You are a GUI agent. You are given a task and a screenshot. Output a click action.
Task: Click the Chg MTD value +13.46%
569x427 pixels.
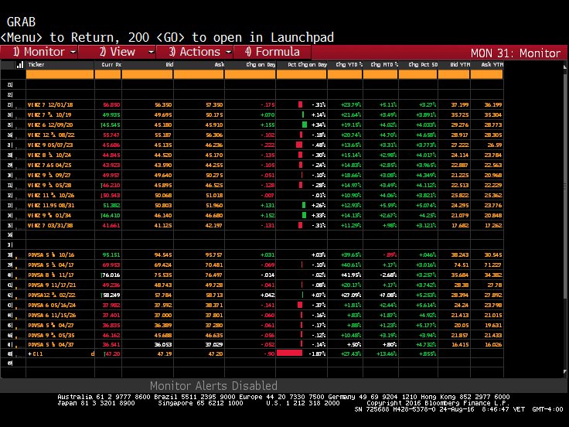[387, 354]
